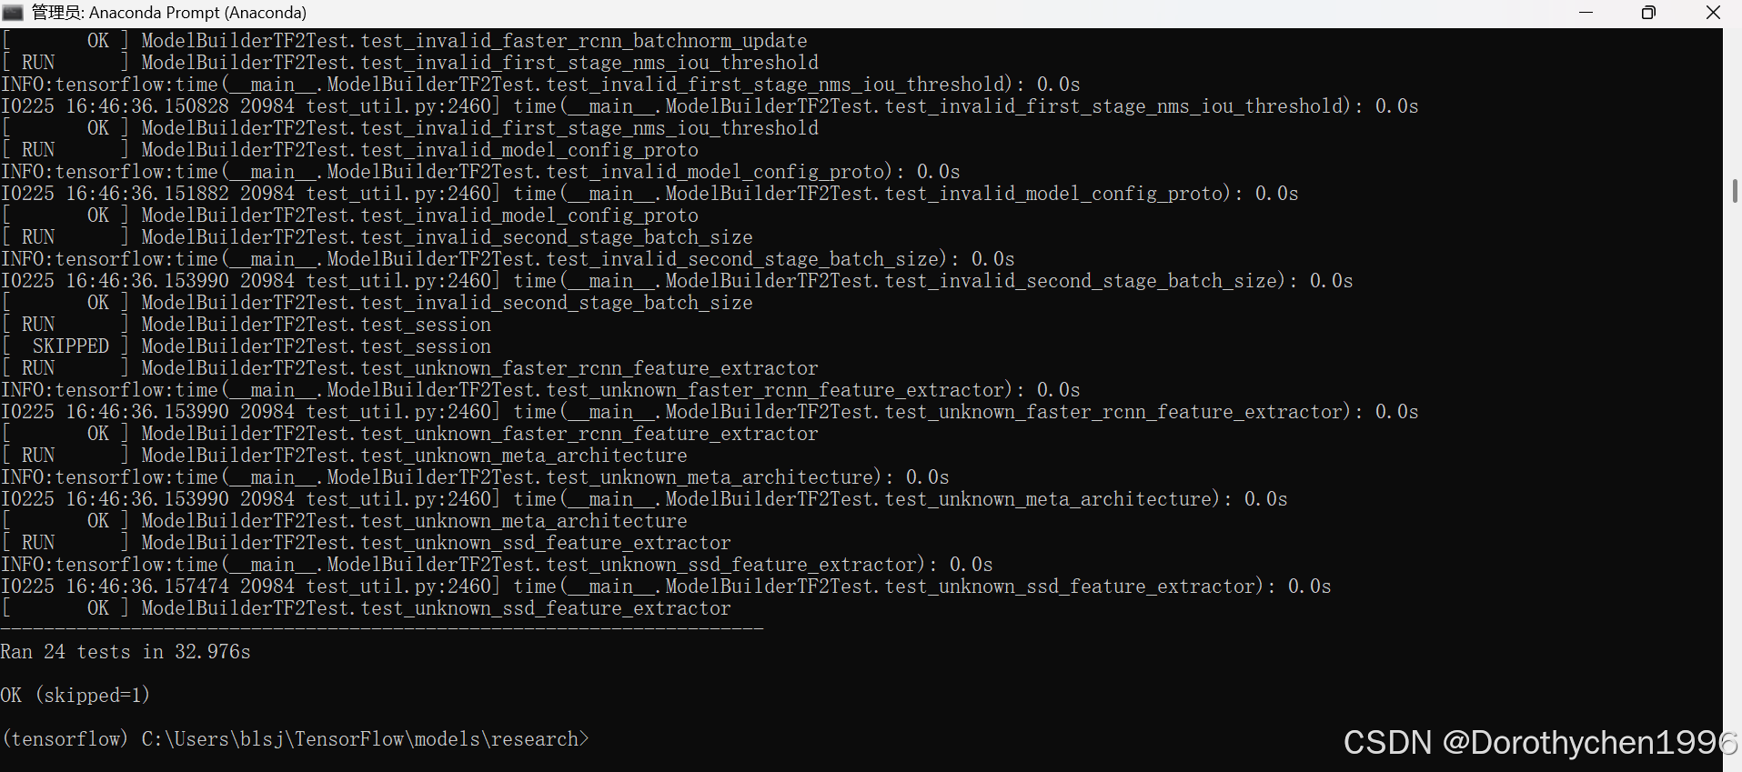Click the test_unknown_meta_architecture RUN line
1742x772 pixels.
tap(344, 455)
